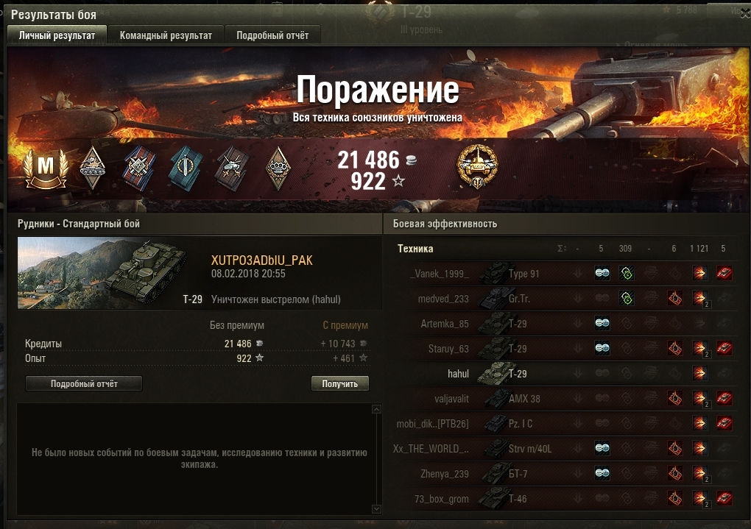
Task: Click the brass knuckles diamond medal
Action: point(278,168)
